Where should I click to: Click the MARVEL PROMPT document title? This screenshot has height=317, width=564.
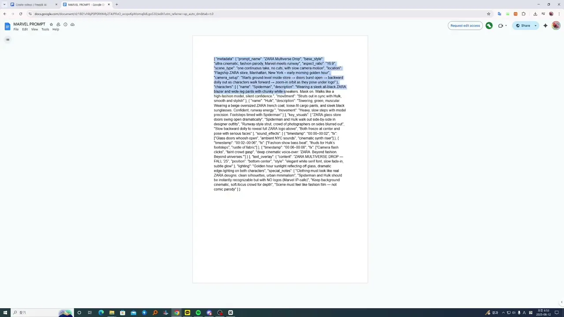click(29, 24)
